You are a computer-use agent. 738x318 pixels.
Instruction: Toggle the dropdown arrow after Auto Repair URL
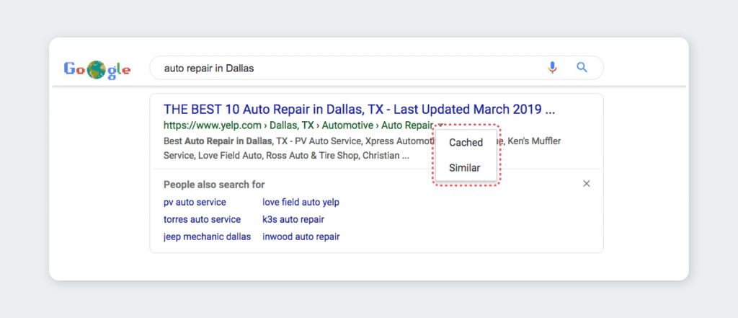(x=440, y=125)
